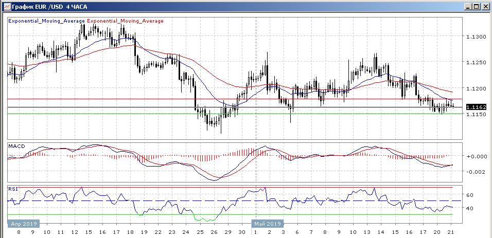Select the red Exponential_Moving_Average label
This screenshot has width=492, height=238.
(126, 21)
